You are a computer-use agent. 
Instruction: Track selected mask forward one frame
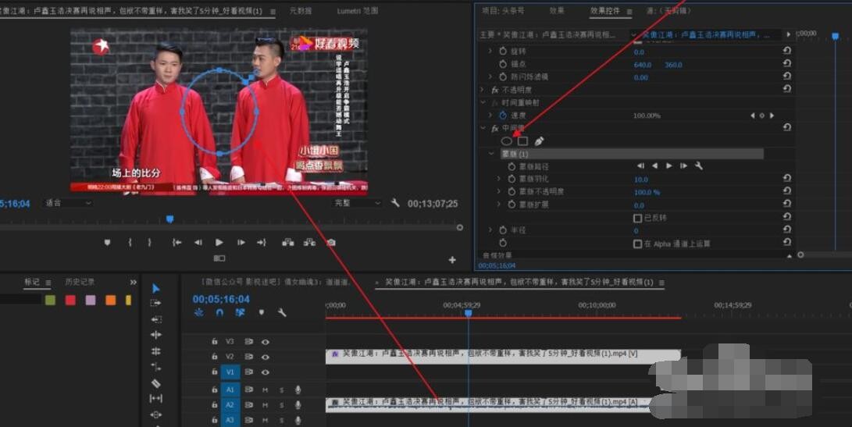683,165
